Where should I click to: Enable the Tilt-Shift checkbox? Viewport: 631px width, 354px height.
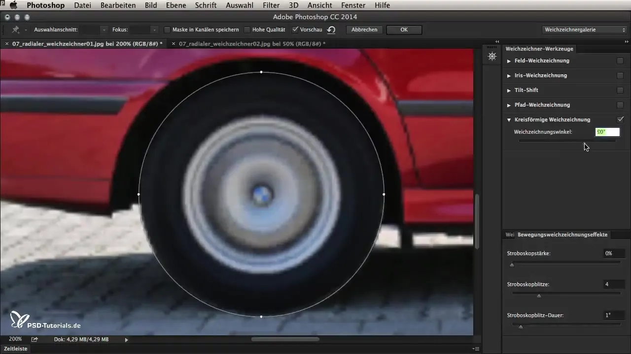pyautogui.click(x=620, y=90)
